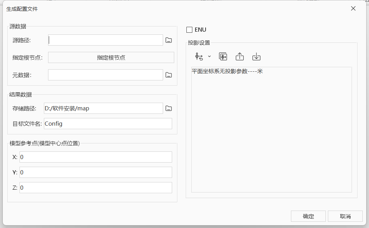The height and width of the screenshot is (228, 369).
Task: Expand the coordinate system dropdown arrow
Action: [209, 56]
